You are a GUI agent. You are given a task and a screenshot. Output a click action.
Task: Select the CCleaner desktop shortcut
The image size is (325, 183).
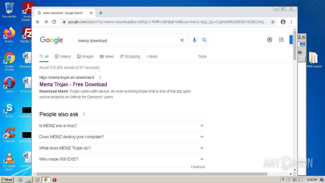(9, 135)
